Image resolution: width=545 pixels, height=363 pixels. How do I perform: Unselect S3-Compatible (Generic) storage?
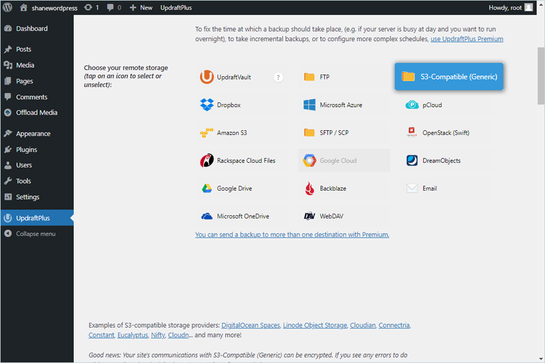[449, 76]
